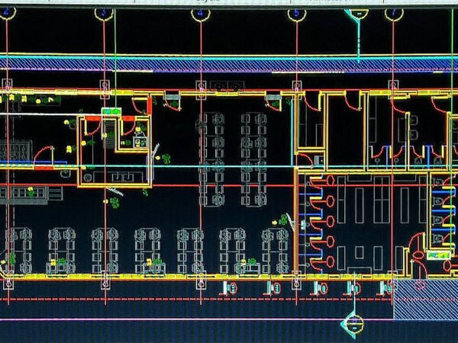Viewport: 458px width, 343px height.
Task: Select grid bubble number 7
Action: [x=394, y=14]
